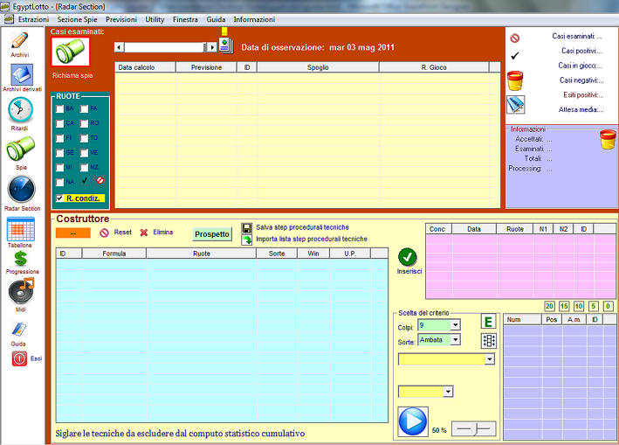Adjust the 50 % percentage slider
Screen dimensions: 619x445
[x=473, y=428]
